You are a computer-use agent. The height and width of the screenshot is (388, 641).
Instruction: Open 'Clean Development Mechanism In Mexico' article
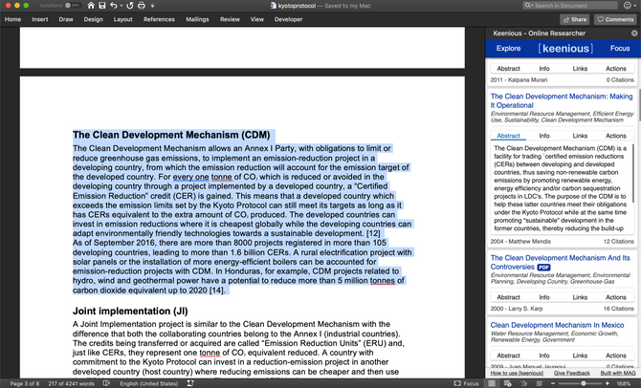coord(557,325)
